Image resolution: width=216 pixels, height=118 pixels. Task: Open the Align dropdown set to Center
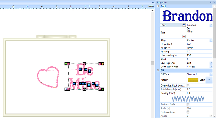[210, 40]
